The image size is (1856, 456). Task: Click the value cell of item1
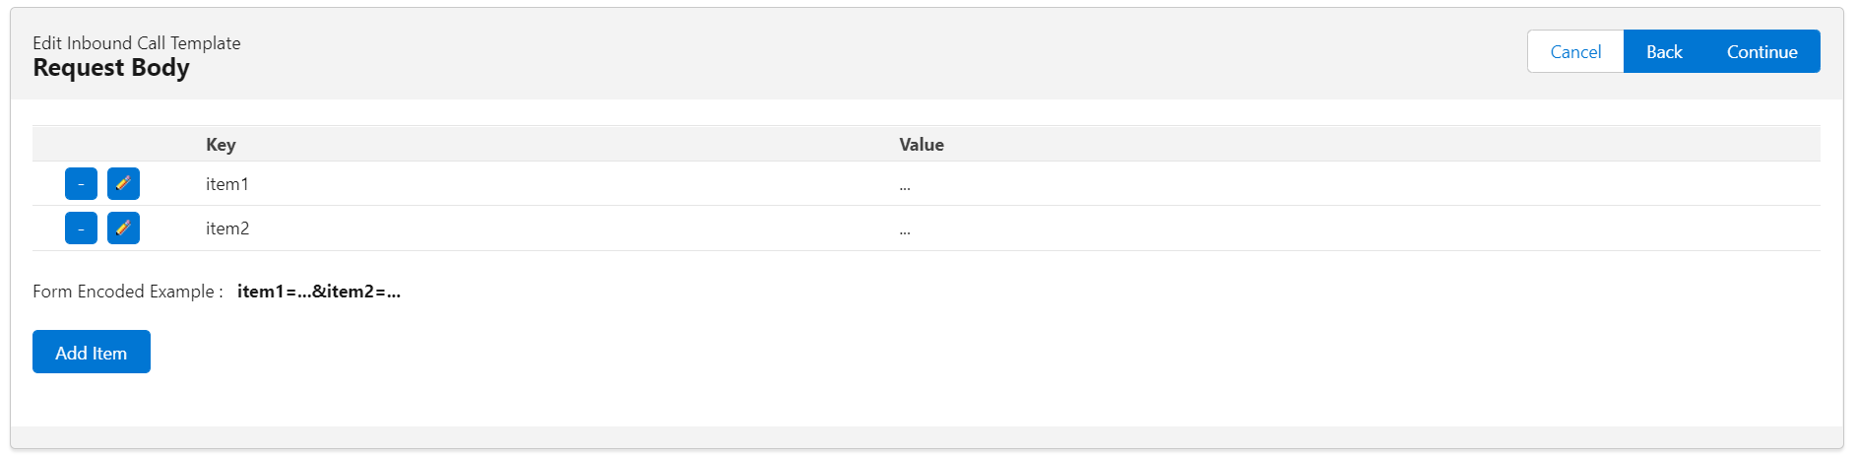[905, 185]
